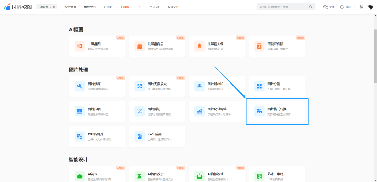
Task: Click the 智能证件照 ID photo icon
Action: 259,46
